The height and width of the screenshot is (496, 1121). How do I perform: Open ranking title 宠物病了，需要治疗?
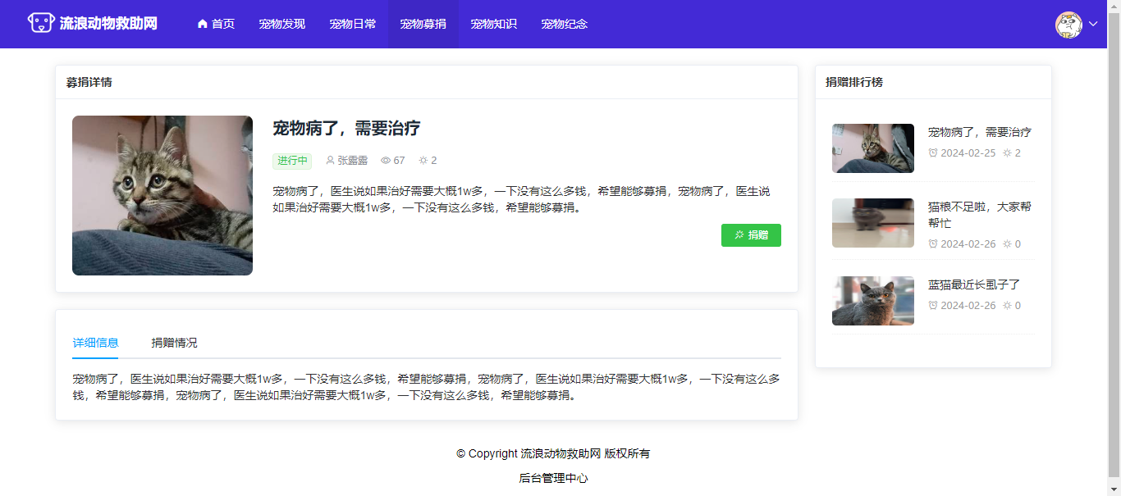(979, 132)
